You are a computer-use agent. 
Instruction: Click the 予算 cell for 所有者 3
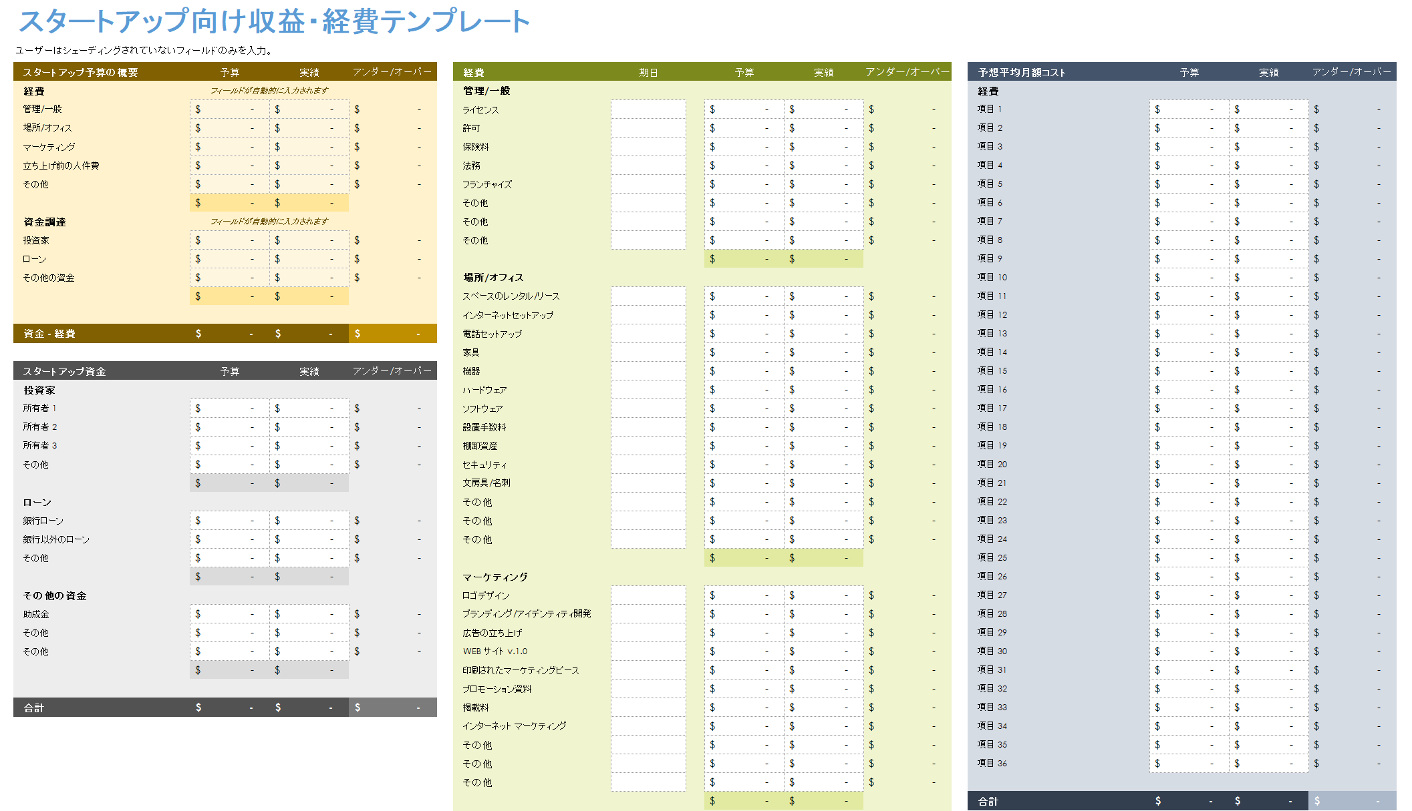[x=230, y=446]
